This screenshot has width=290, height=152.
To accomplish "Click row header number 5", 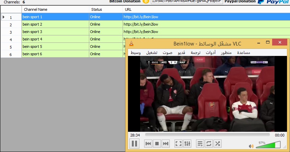I will (x=11, y=47).
